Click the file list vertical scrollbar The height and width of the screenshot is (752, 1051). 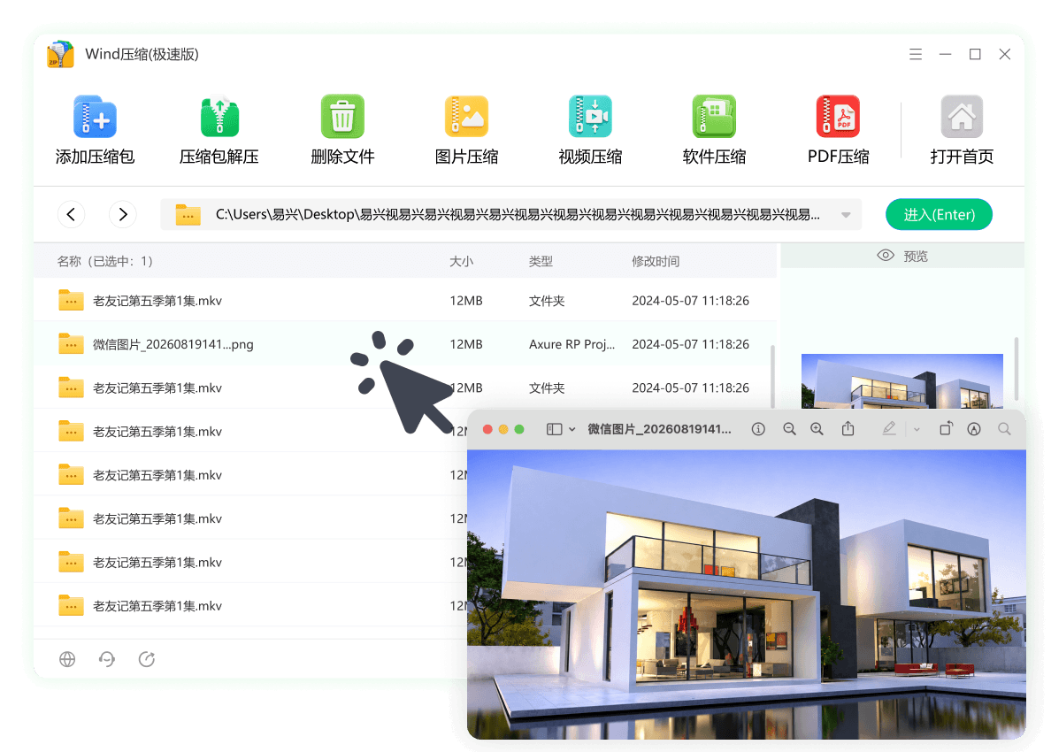click(x=773, y=376)
